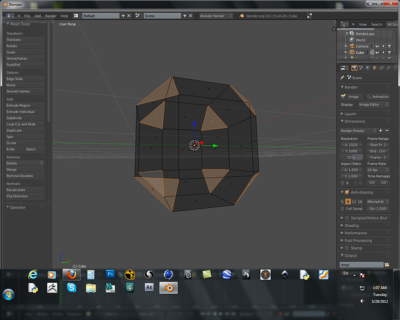The width and height of the screenshot is (400, 320).
Task: Render an Image with the Image button
Action: click(x=351, y=97)
